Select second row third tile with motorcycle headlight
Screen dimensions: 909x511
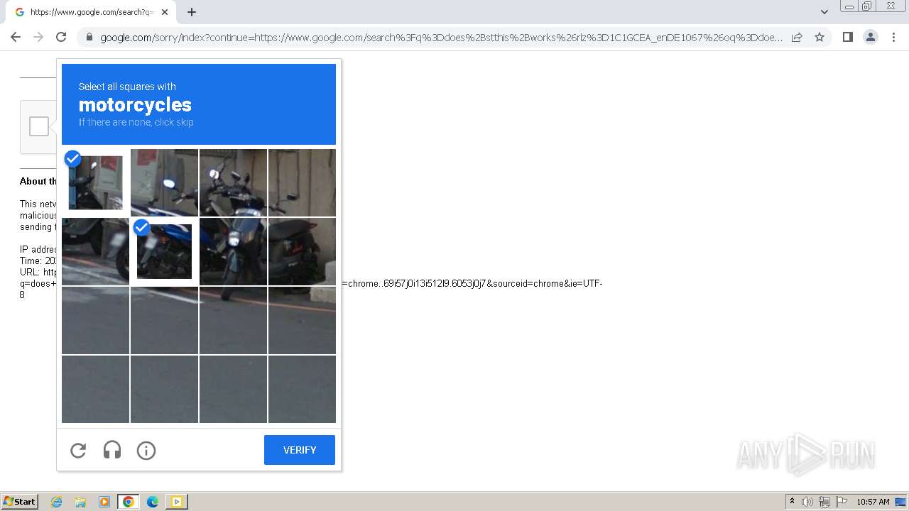tap(233, 251)
